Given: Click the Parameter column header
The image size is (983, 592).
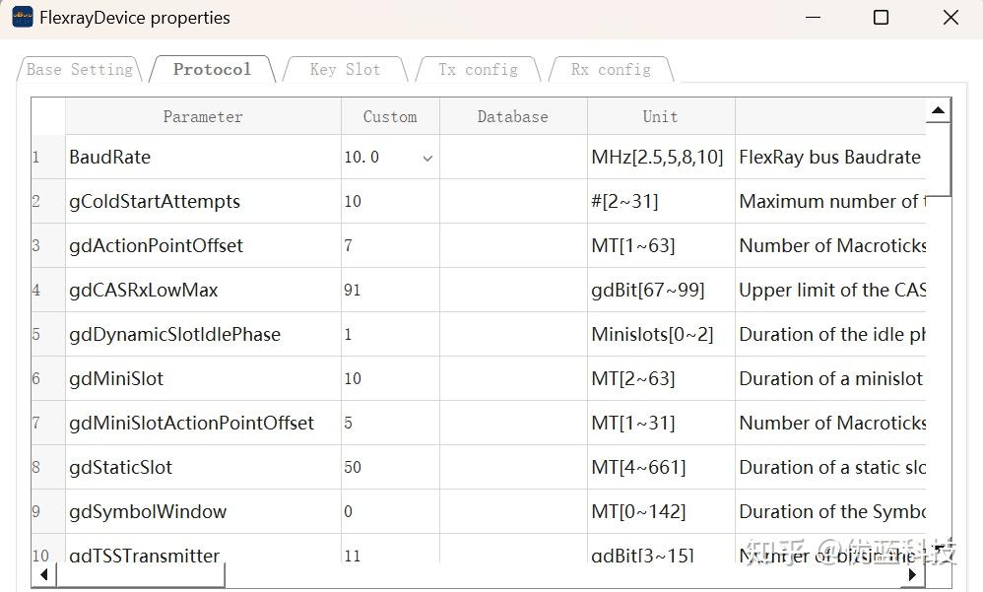Looking at the screenshot, I should pos(203,116).
